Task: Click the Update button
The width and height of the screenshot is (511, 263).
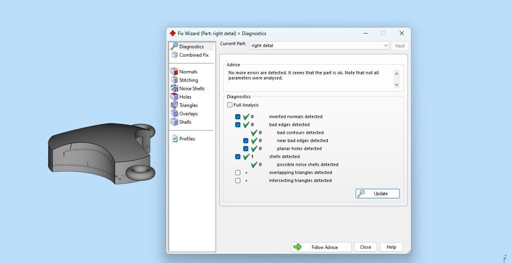Action: tap(377, 194)
